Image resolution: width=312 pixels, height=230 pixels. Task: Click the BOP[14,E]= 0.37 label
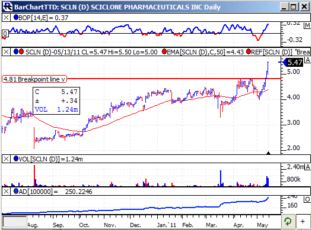coord(43,18)
